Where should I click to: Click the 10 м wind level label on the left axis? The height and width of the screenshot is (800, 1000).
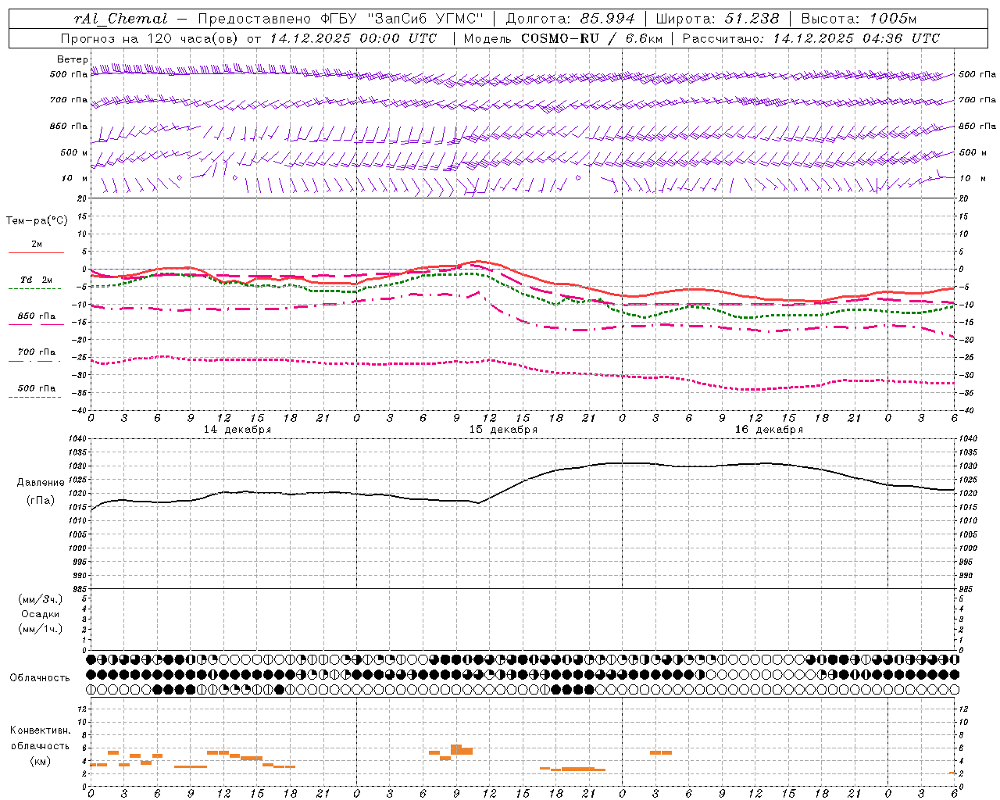[74, 178]
